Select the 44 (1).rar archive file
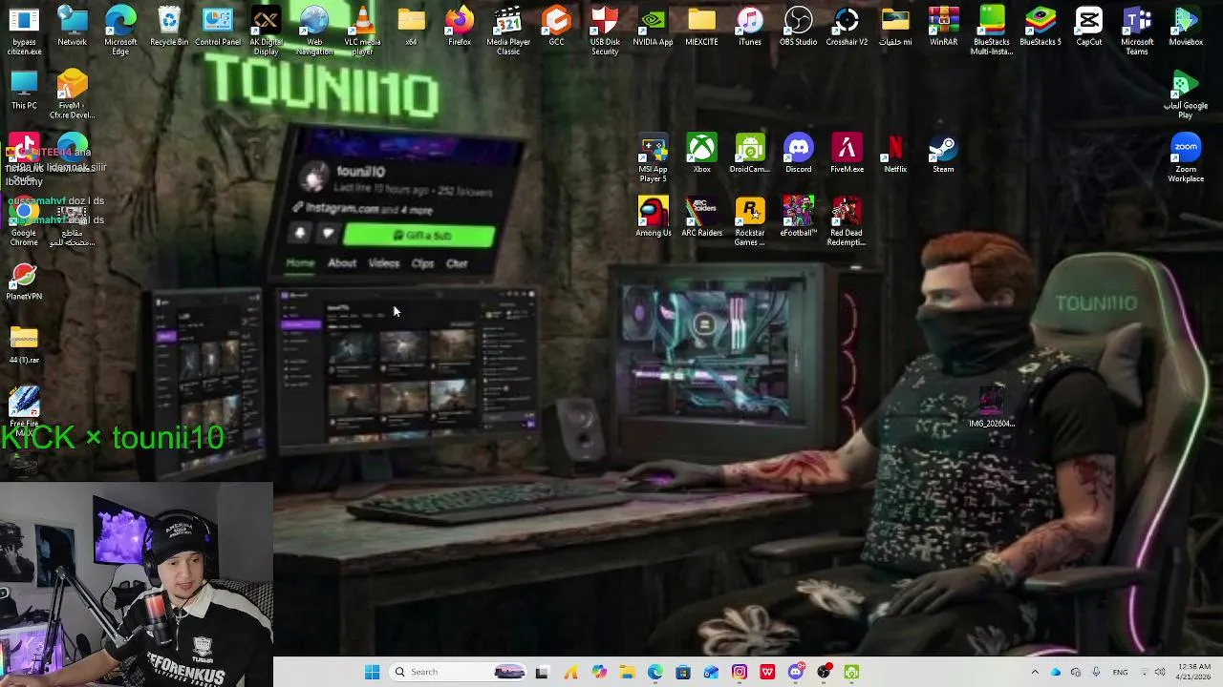The width and height of the screenshot is (1223, 687). click(x=24, y=344)
